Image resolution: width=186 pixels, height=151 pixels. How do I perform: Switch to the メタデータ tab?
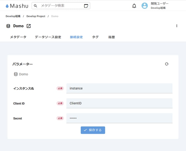pyautogui.click(x=18, y=37)
